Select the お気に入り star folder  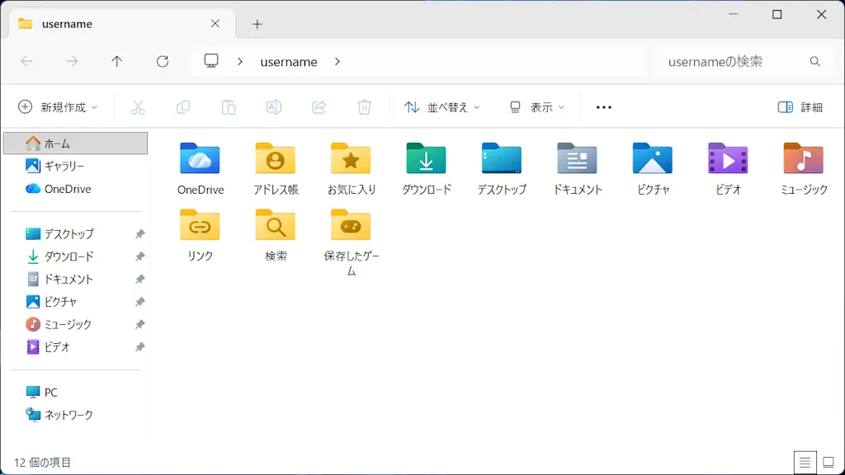tap(351, 159)
